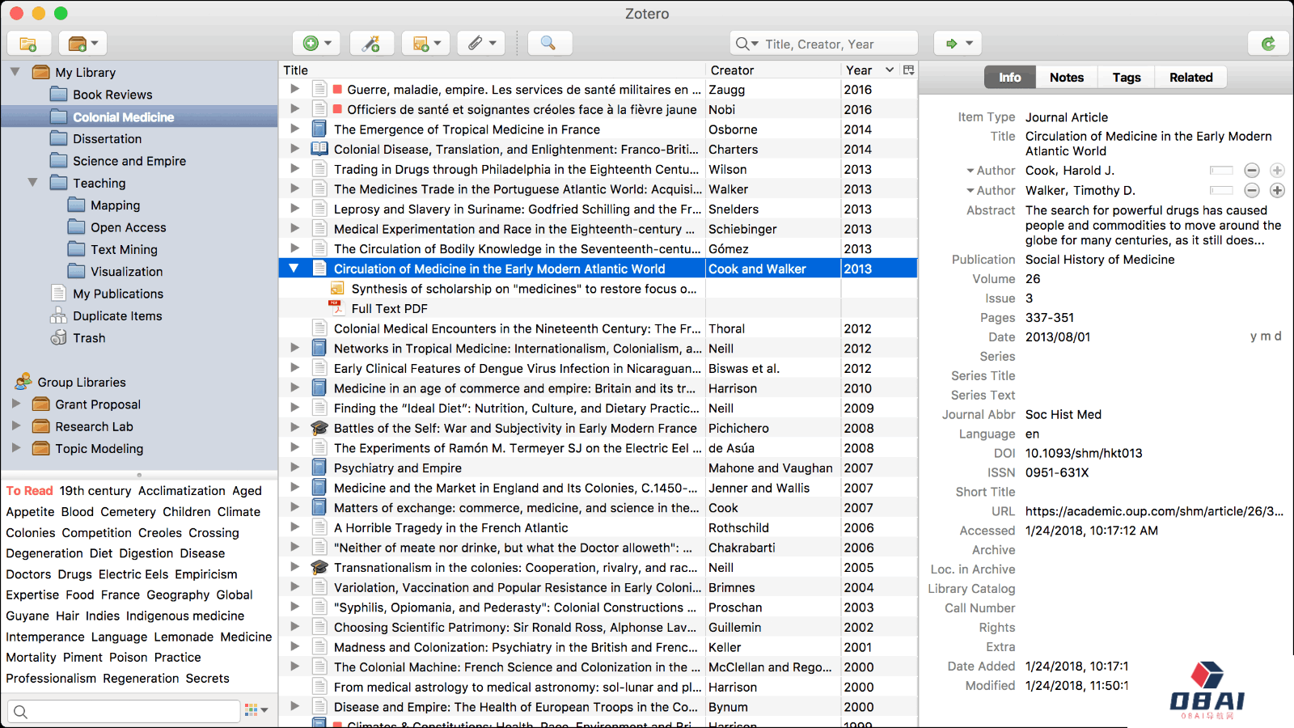The height and width of the screenshot is (728, 1294).
Task: Select Battles of the Self item row
Action: click(x=598, y=428)
